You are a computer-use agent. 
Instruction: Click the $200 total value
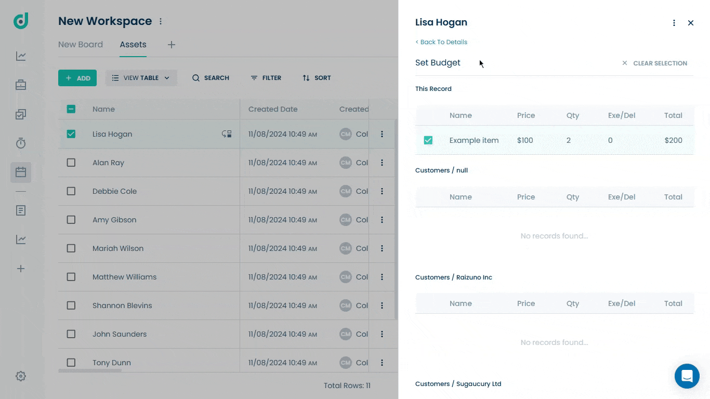pyautogui.click(x=673, y=140)
